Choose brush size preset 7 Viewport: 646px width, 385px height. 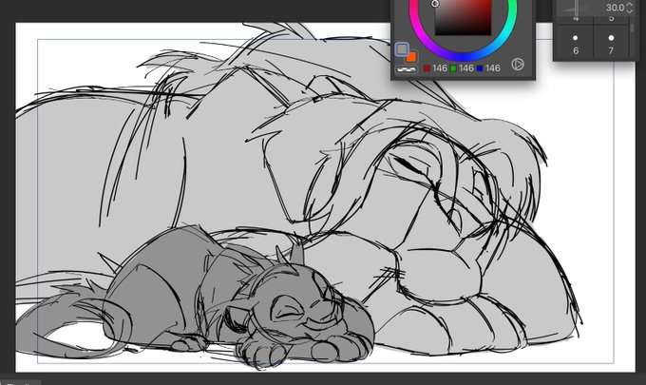point(611,44)
